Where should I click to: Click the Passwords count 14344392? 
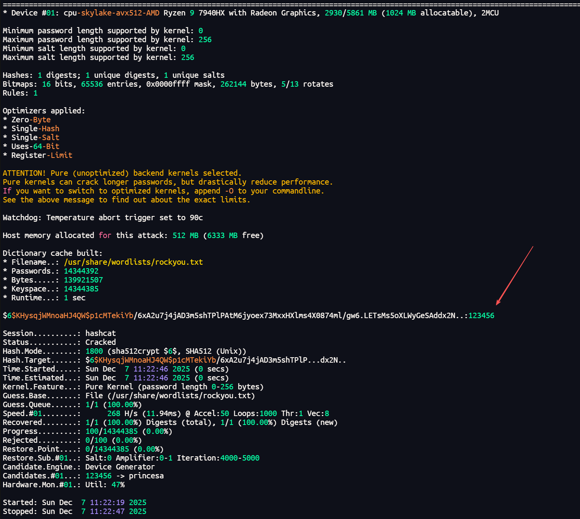(81, 271)
